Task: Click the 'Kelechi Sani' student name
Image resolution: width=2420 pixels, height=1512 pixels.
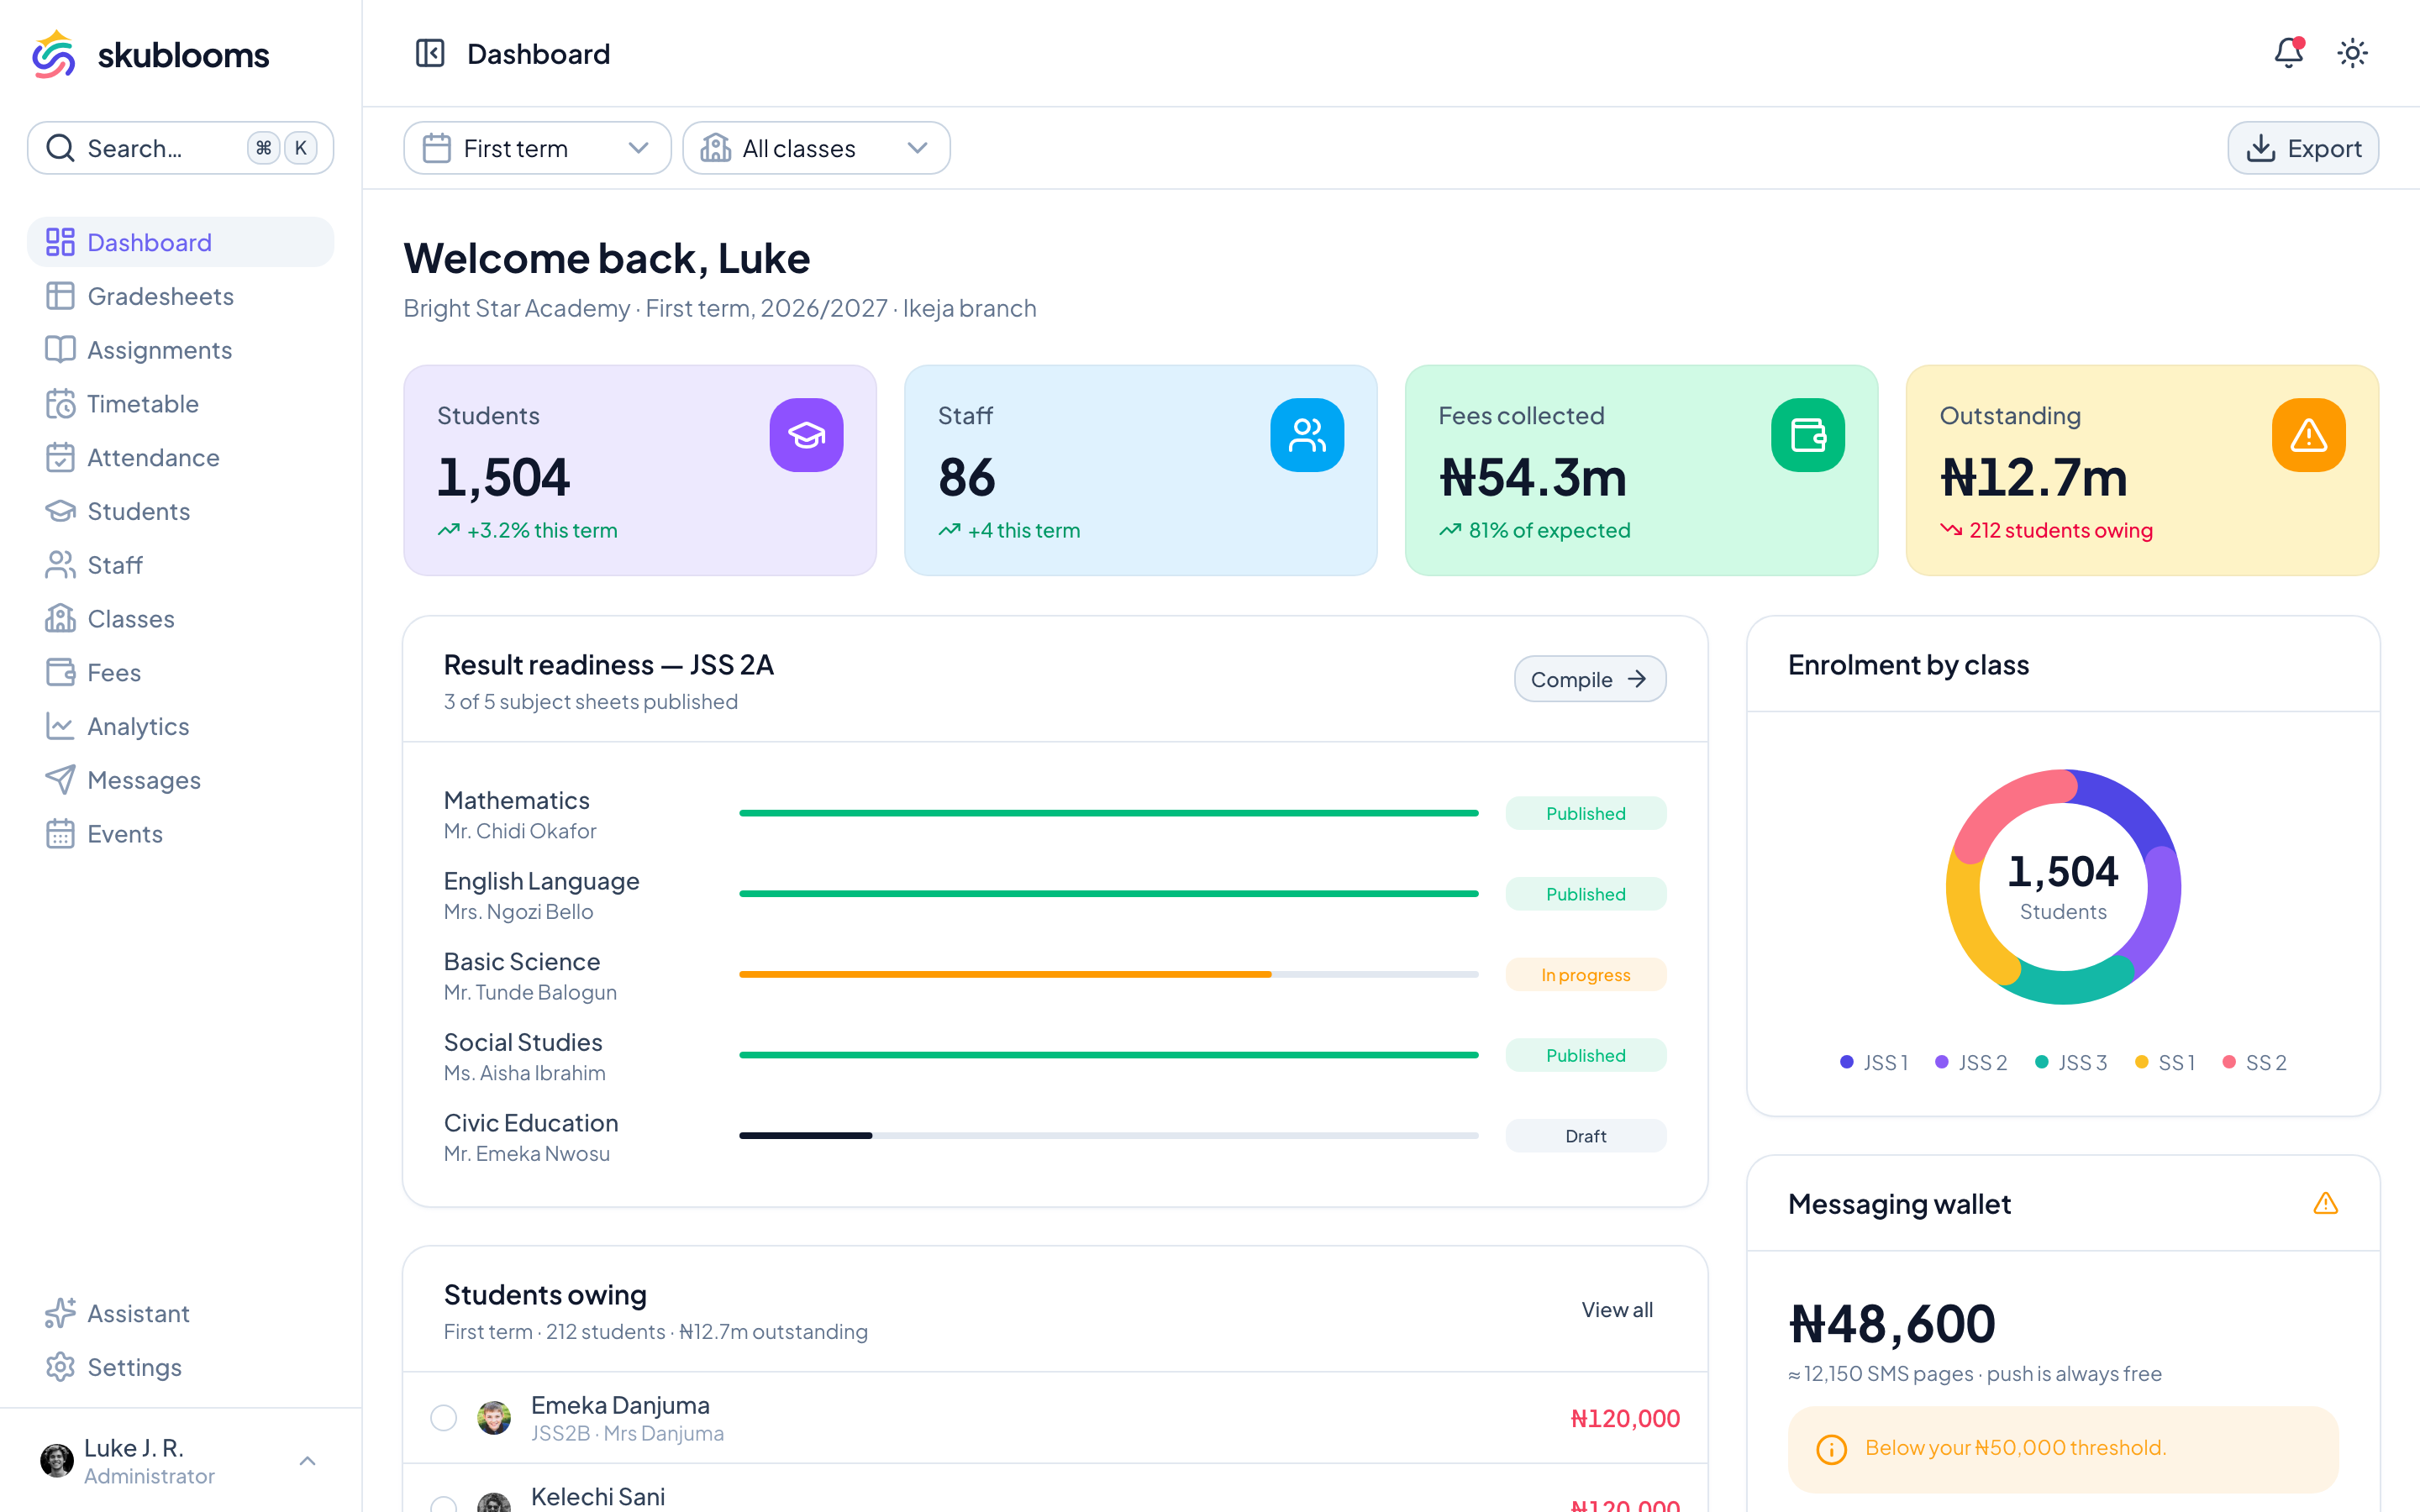Action: tap(597, 1496)
